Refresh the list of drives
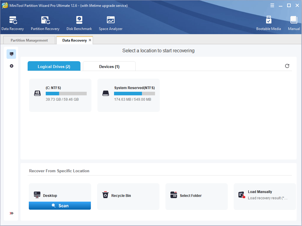Screen dimensions: 302x226 pyautogui.click(x=287, y=66)
